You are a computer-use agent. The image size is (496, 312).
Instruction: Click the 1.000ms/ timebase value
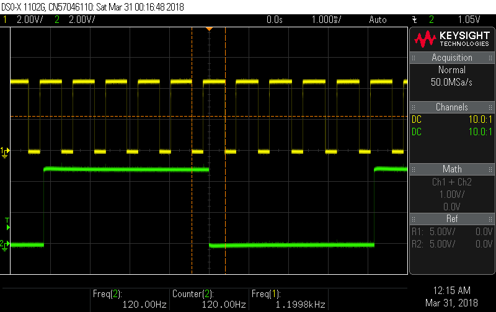pyautogui.click(x=327, y=20)
